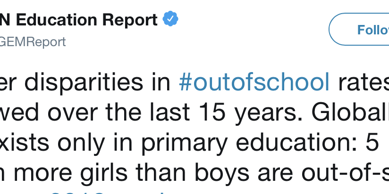Open the GEMReport handle below the name
The width and height of the screenshot is (389, 194).
(33, 41)
